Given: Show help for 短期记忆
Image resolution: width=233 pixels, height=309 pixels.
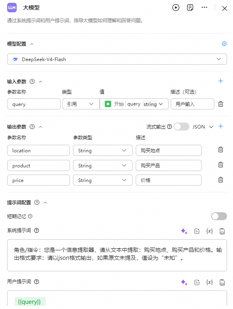Looking at the screenshot, I should (30, 216).
